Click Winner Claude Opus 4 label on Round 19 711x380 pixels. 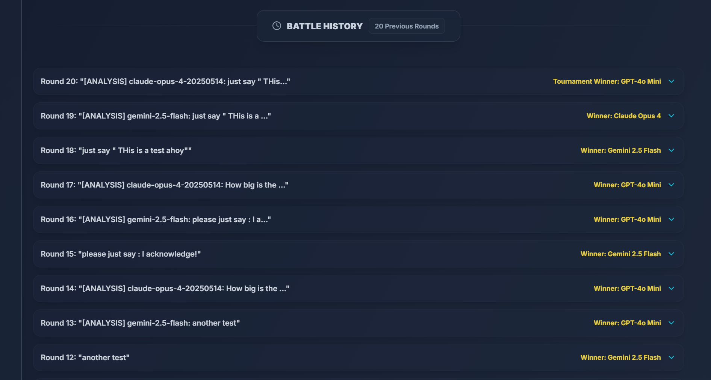[x=624, y=116]
